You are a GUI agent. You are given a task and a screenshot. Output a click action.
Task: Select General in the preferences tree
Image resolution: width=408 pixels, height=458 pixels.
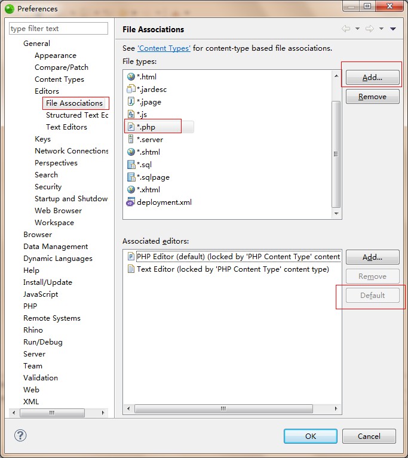click(x=37, y=43)
